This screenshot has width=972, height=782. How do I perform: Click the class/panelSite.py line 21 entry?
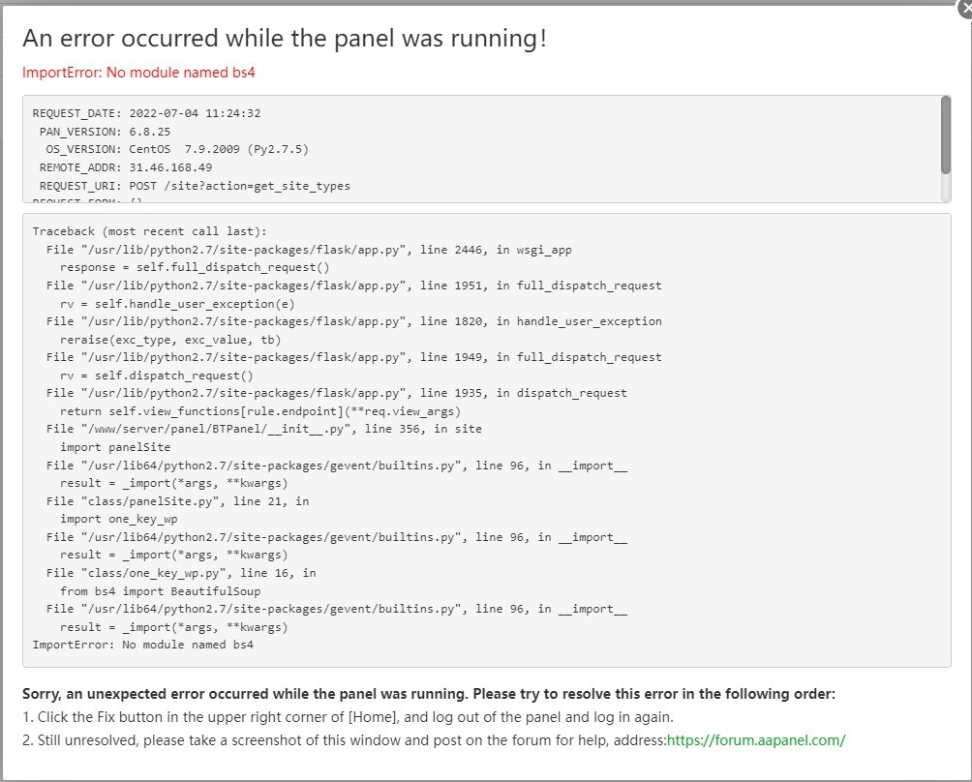[x=177, y=501]
